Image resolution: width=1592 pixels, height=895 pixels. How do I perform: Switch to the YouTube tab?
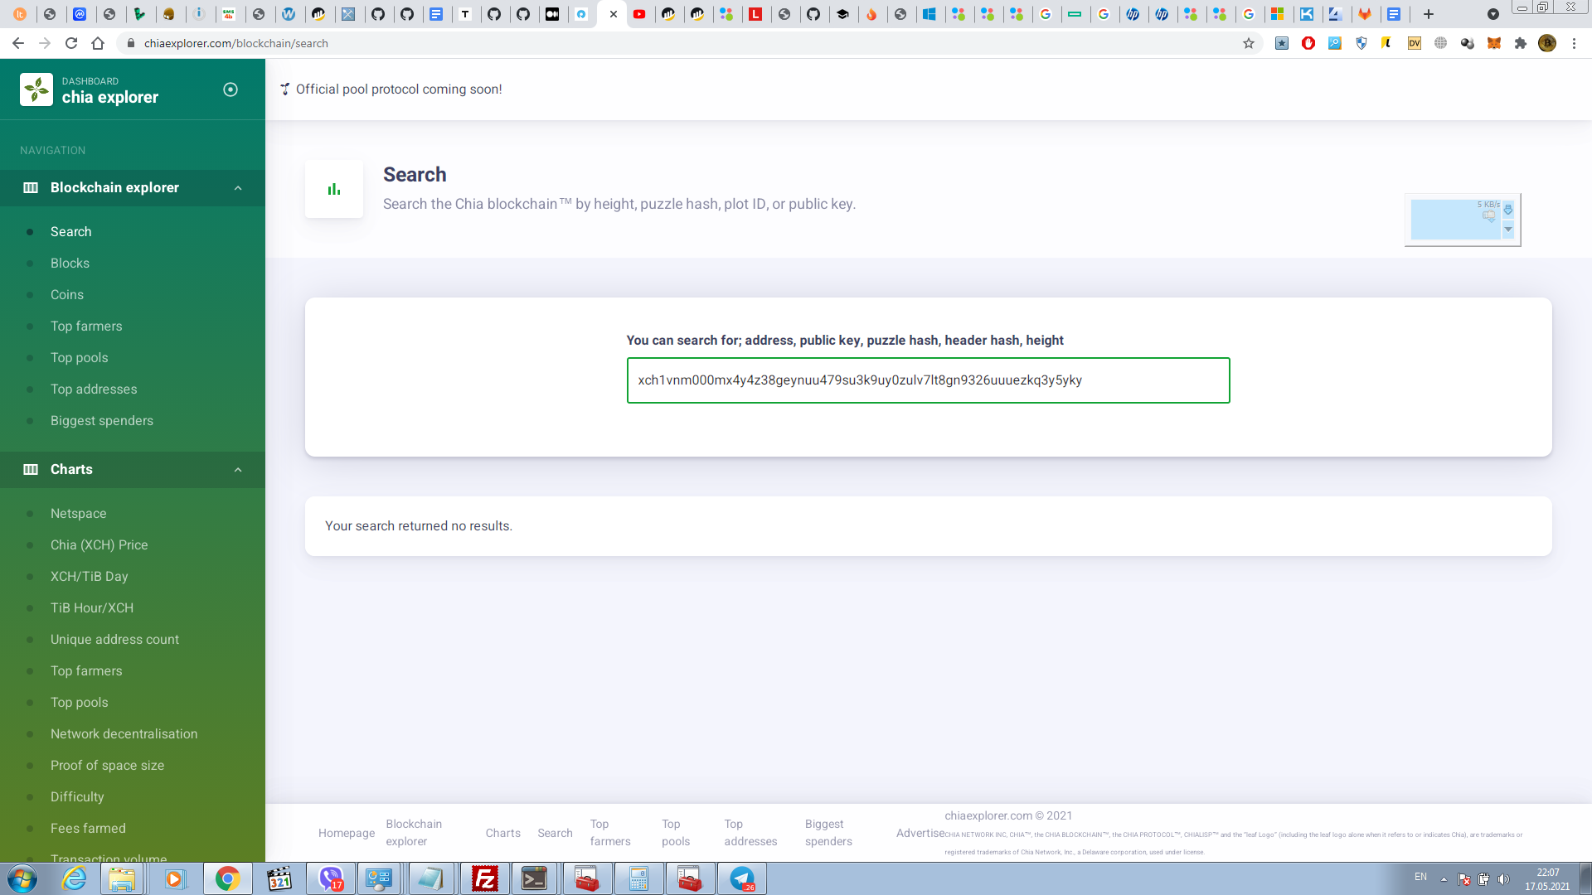[639, 14]
